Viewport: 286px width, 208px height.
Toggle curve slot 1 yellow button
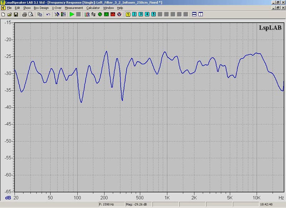pos(128,14)
